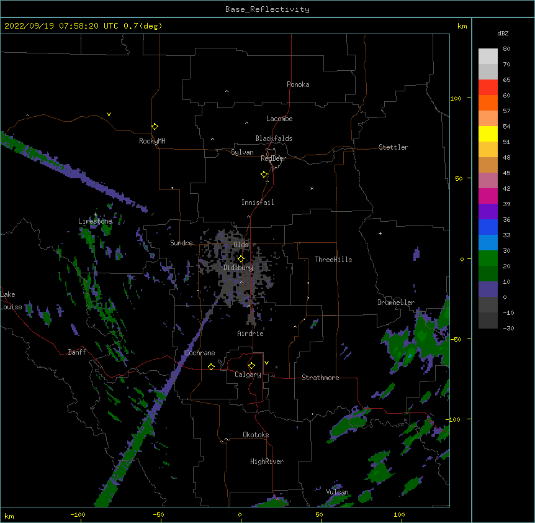Click the 0 tick on the right axis
Viewport: 535px width, 523px height.
pos(462,260)
